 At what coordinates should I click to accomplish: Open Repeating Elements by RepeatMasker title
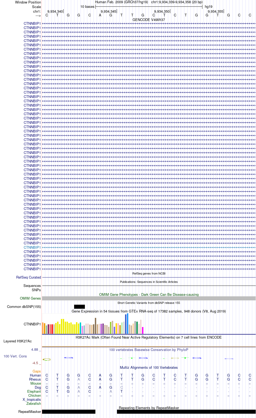tap(149, 408)
